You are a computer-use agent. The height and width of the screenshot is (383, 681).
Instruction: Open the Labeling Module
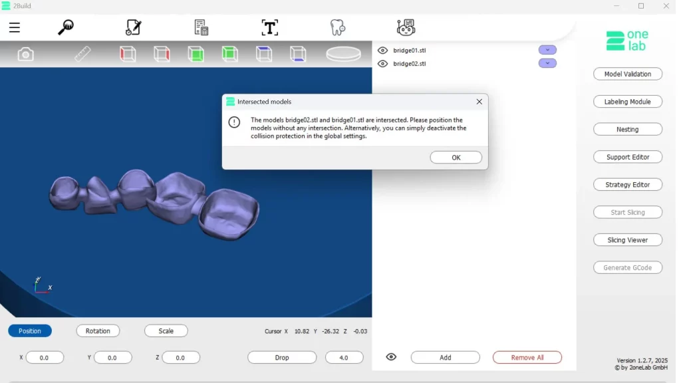628,102
